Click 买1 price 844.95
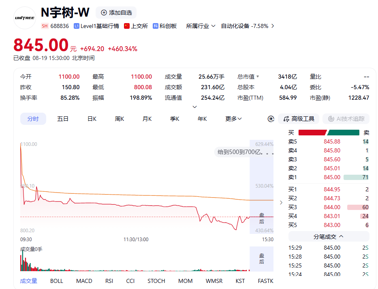This screenshot has height=289, width=378. pyautogui.click(x=332, y=189)
